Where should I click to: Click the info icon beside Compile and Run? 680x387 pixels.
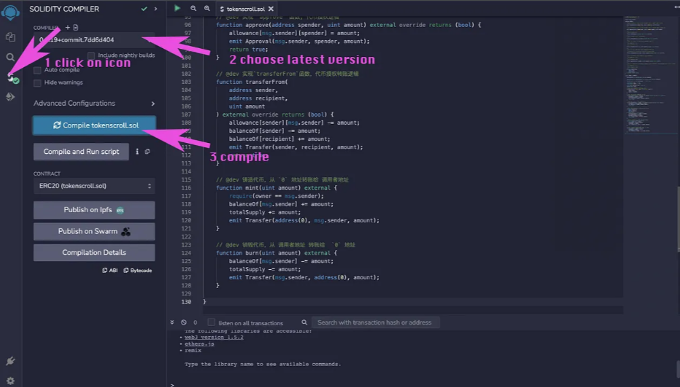pyautogui.click(x=137, y=152)
